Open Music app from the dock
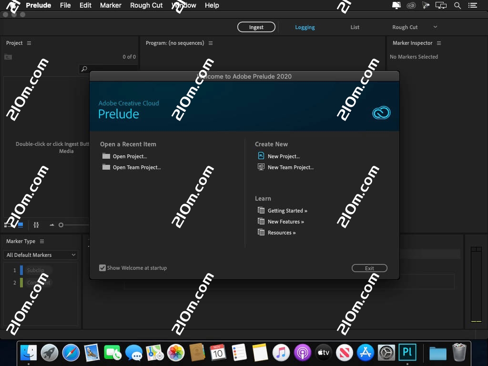Viewport: 488px width, 366px height. coord(281,353)
